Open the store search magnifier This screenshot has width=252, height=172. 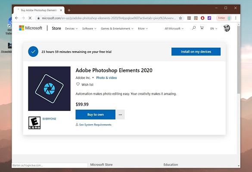[194, 28]
